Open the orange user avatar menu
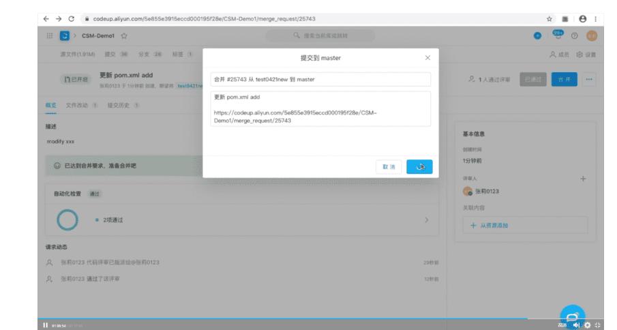The width and height of the screenshot is (617, 330). click(x=592, y=35)
